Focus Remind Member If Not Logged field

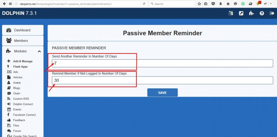162,80
